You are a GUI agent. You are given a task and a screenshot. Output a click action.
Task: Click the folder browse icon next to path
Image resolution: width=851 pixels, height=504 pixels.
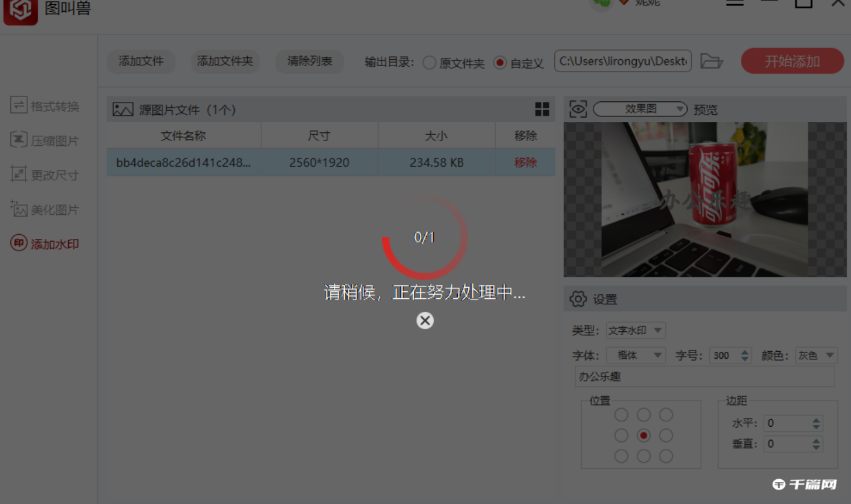click(712, 61)
